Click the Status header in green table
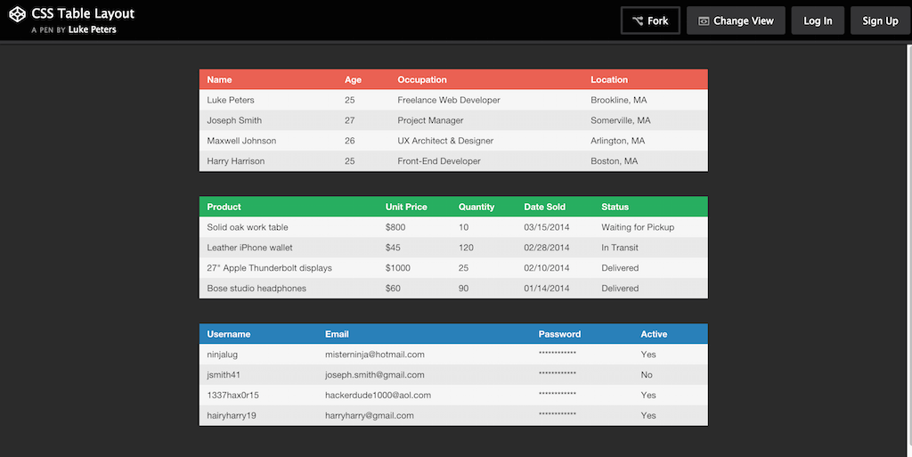 (x=615, y=207)
